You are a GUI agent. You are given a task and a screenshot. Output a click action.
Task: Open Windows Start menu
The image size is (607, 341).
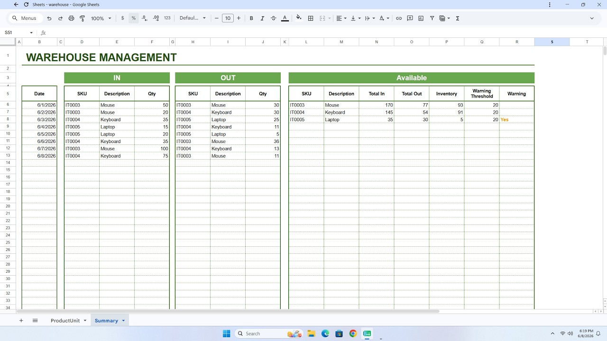(226, 333)
